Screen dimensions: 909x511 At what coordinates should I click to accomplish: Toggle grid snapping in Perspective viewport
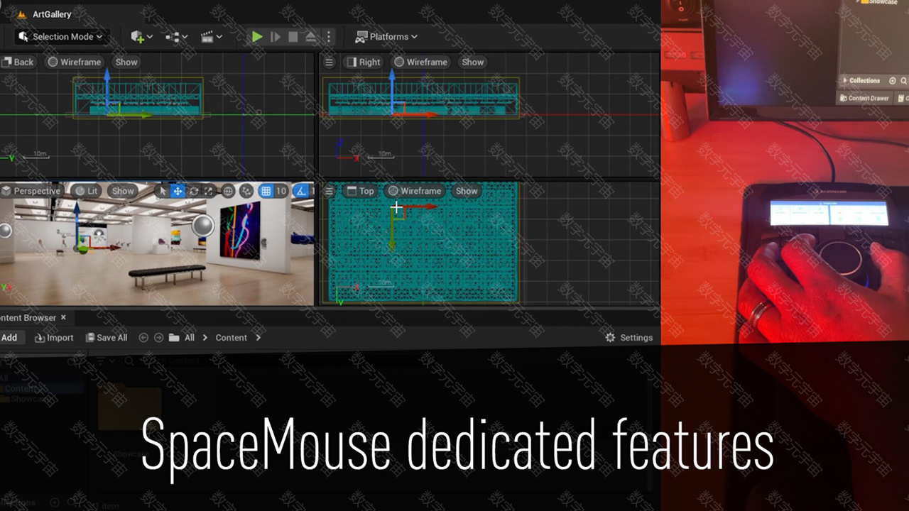266,191
